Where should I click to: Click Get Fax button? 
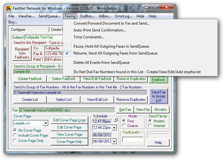[125, 110]
